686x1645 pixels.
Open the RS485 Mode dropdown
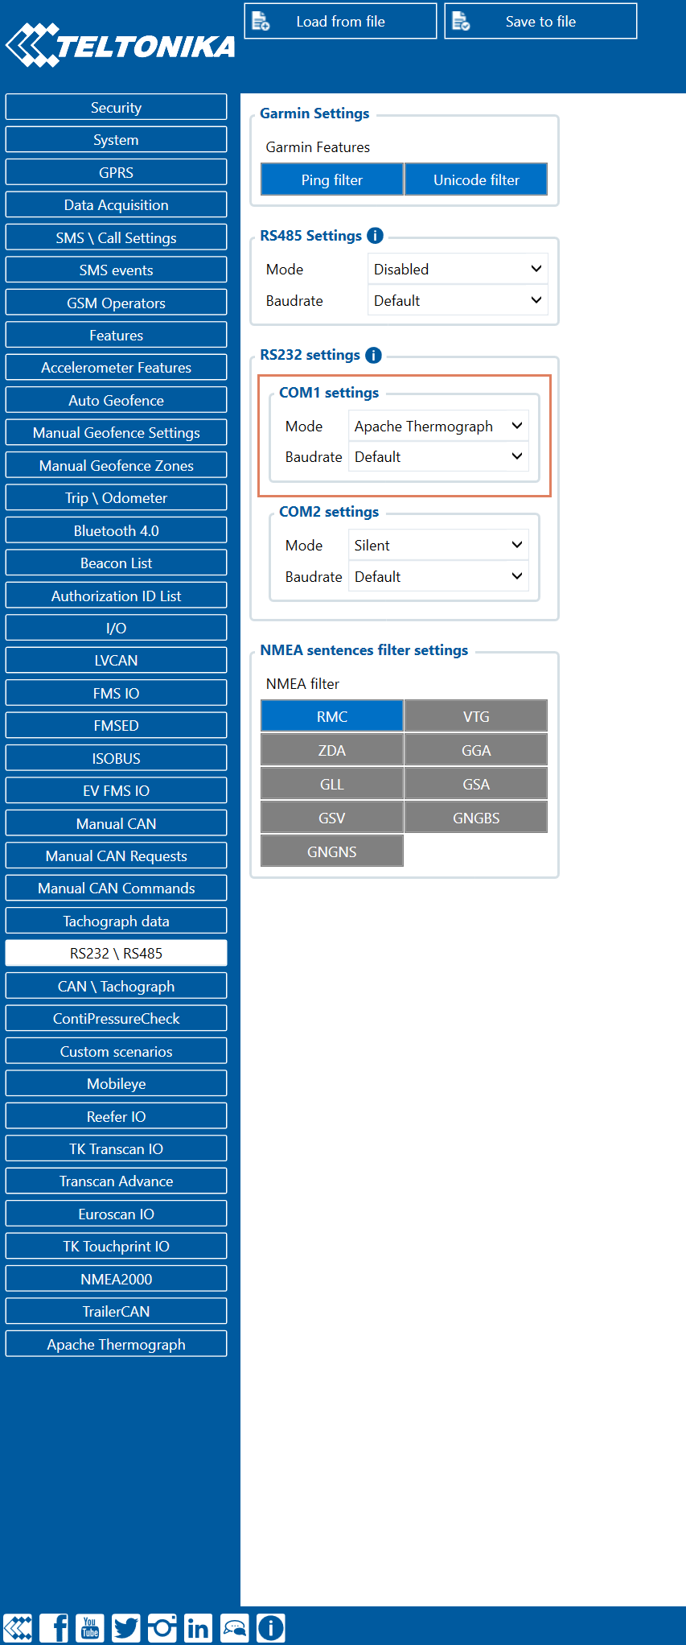458,269
